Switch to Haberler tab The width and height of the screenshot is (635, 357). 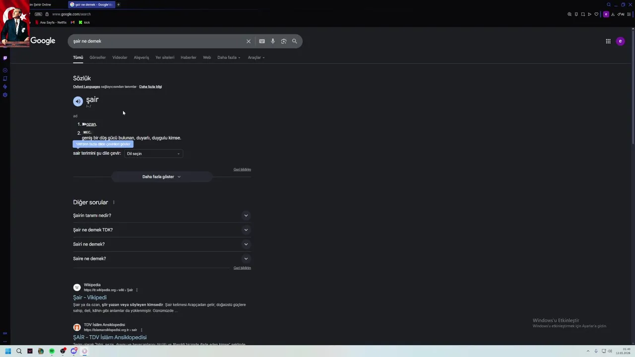click(189, 58)
